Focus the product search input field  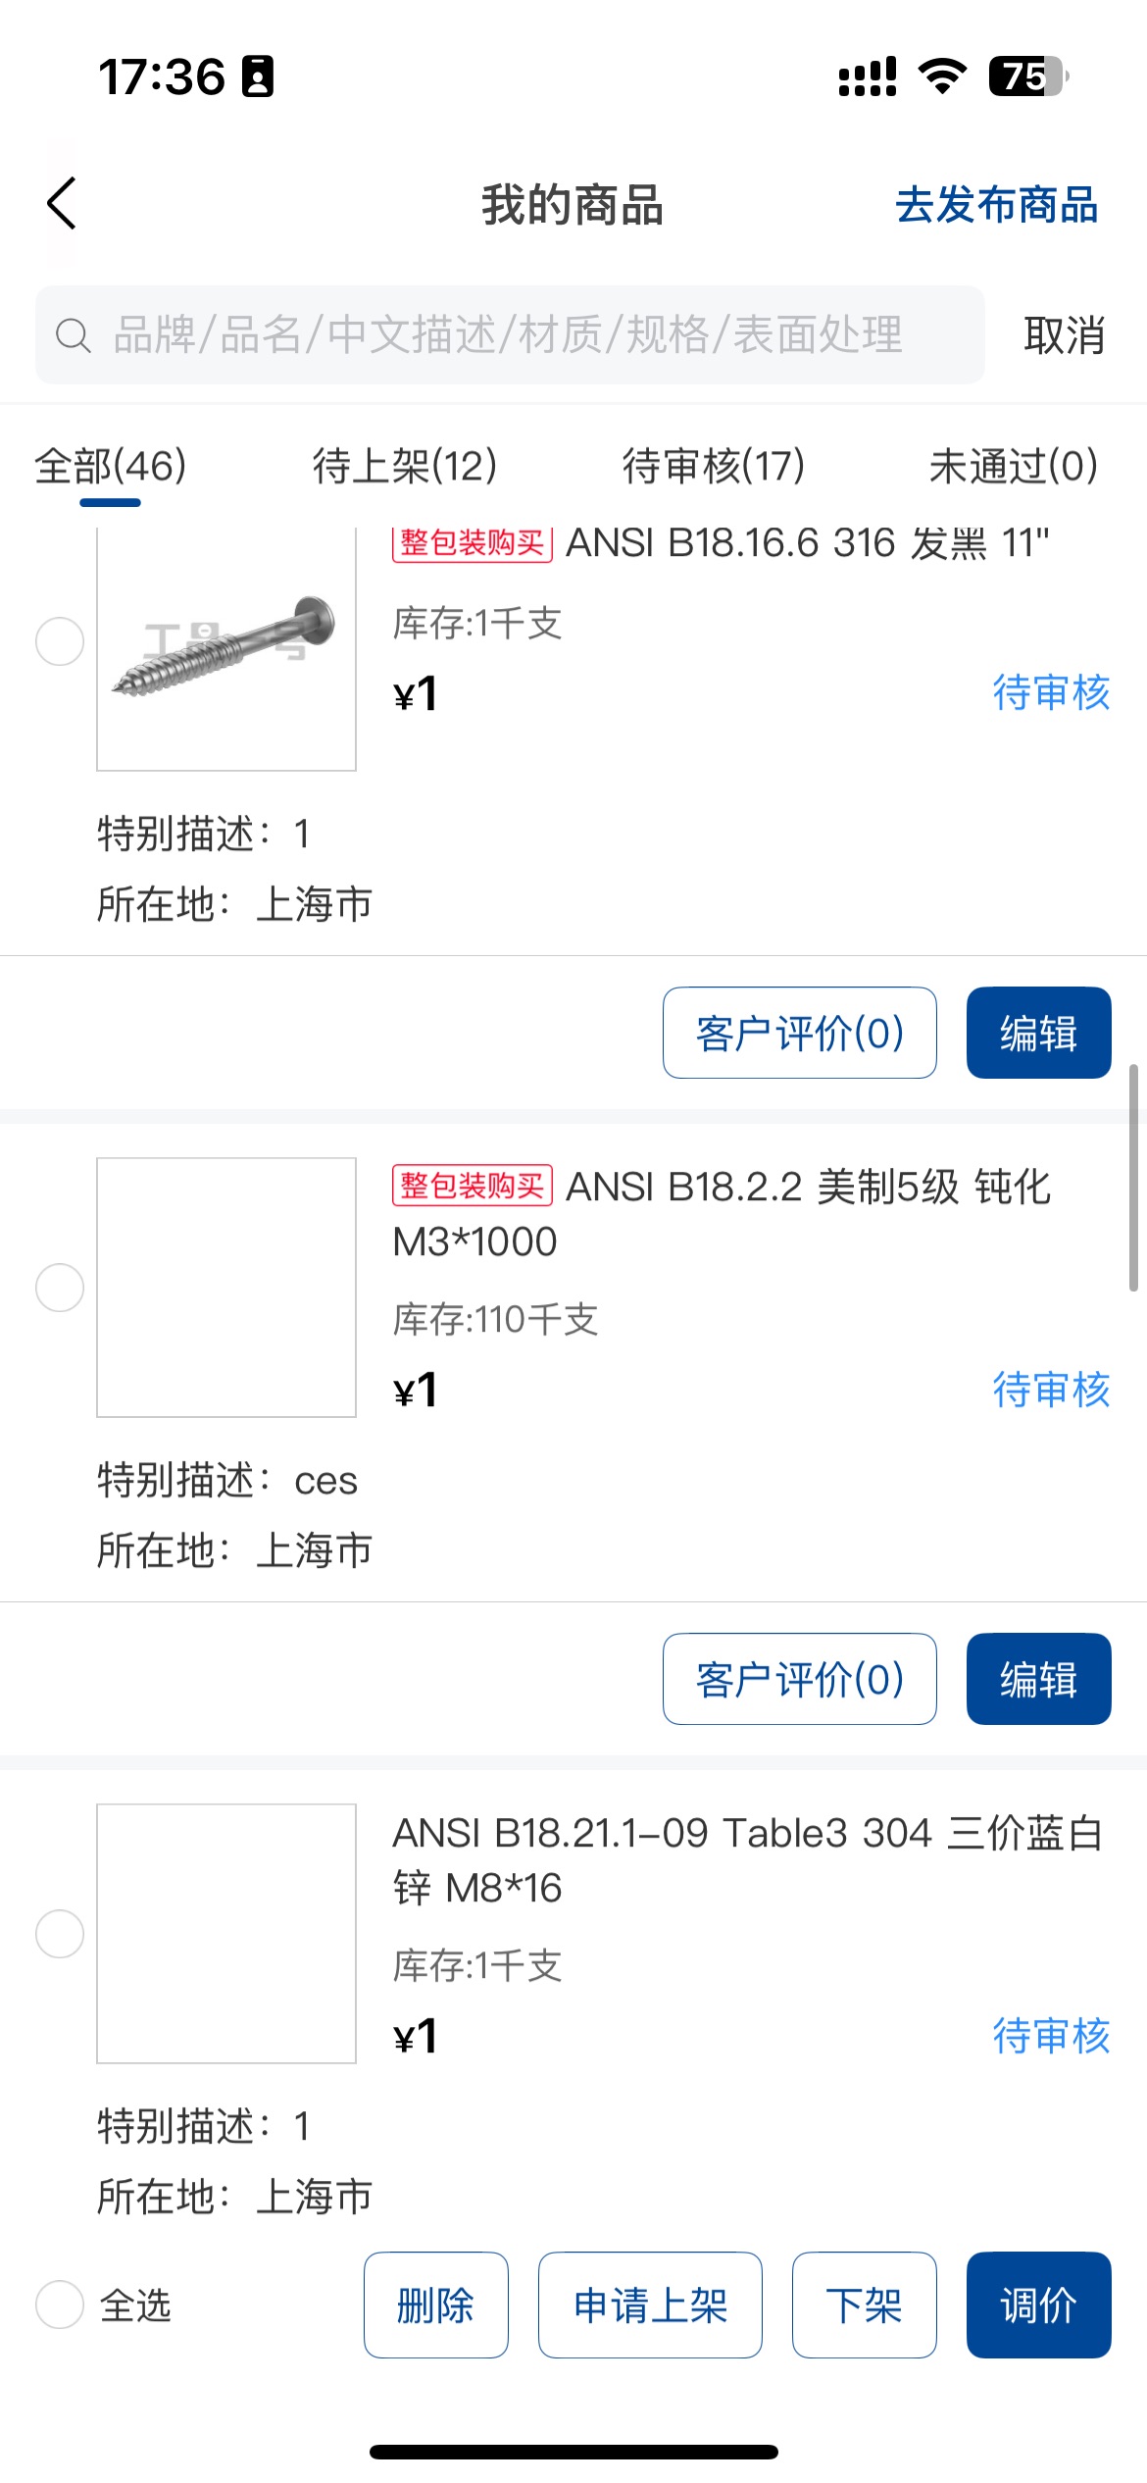coord(529,335)
